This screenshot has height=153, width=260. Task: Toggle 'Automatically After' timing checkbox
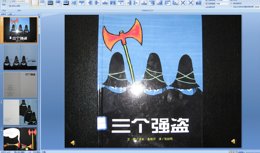coord(232,7)
